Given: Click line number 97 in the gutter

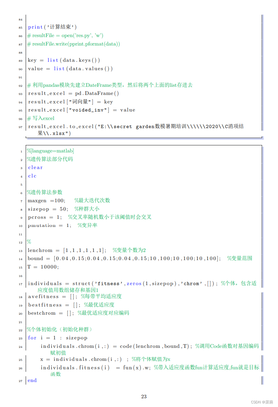Looking at the screenshot, I should (20, 127).
